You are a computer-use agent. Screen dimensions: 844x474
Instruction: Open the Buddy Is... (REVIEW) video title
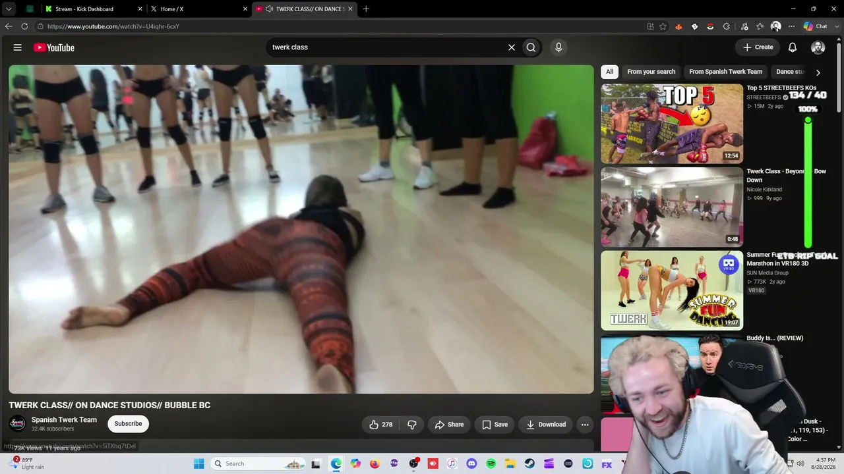click(775, 338)
